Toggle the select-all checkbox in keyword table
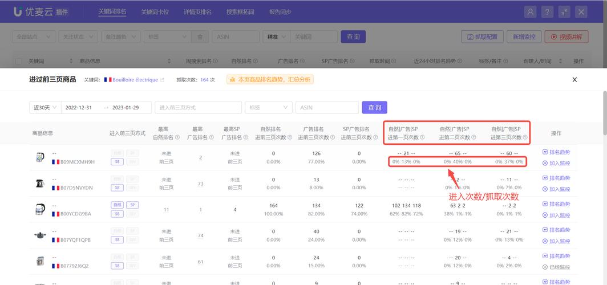The height and width of the screenshot is (285, 607). 18,61
